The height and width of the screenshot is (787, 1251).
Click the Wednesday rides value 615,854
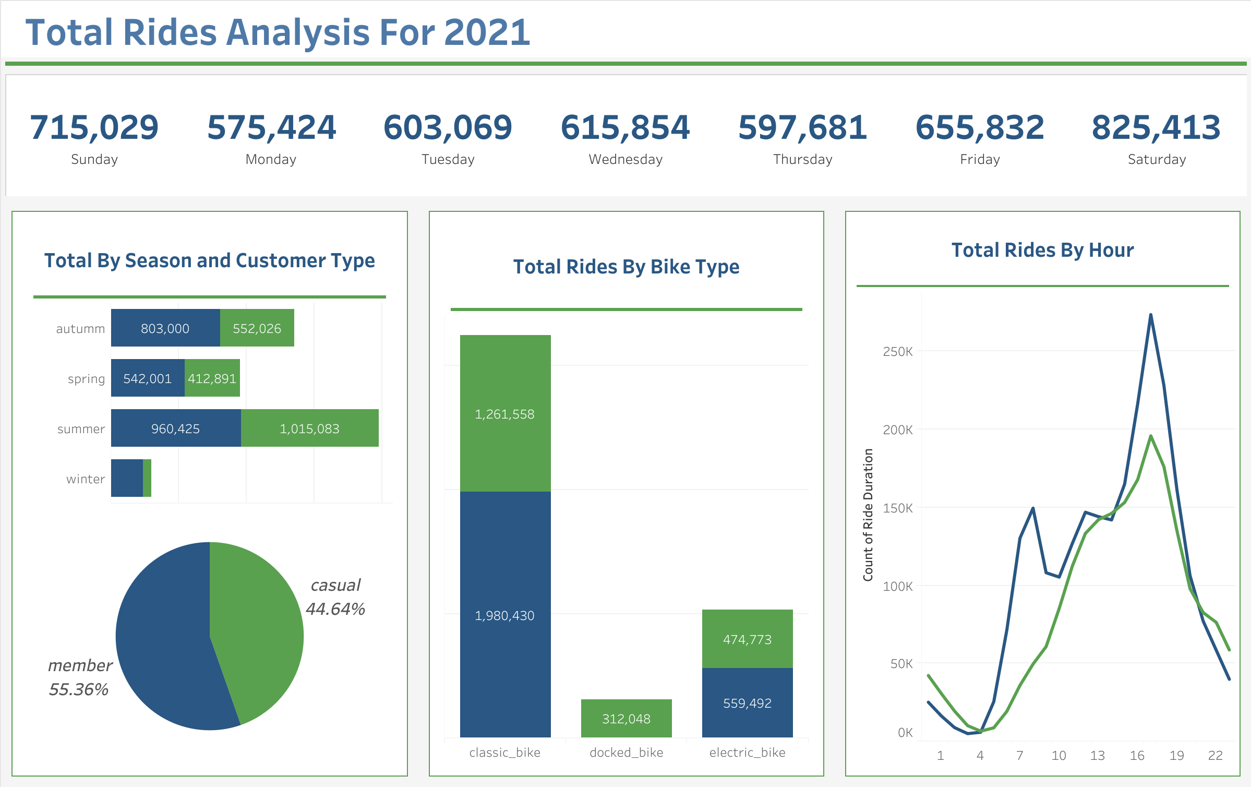click(x=625, y=128)
